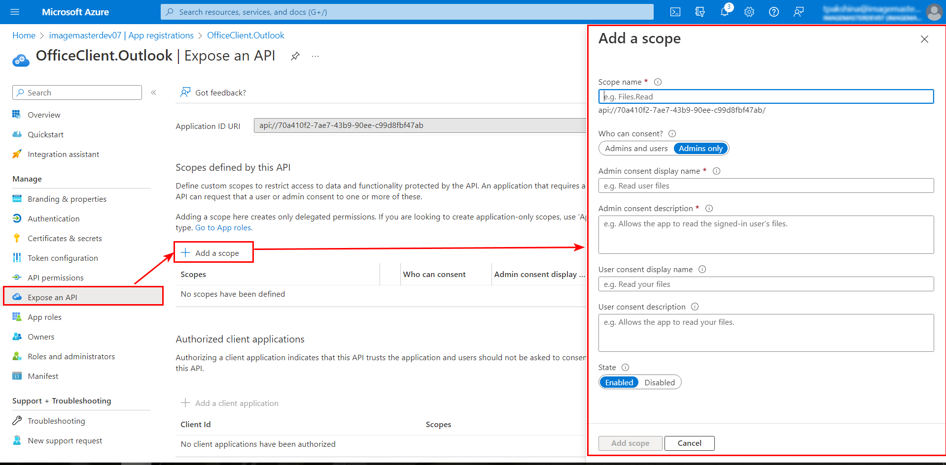This screenshot has width=946, height=465.
Task: Open the account avatar menu
Action: (x=934, y=12)
